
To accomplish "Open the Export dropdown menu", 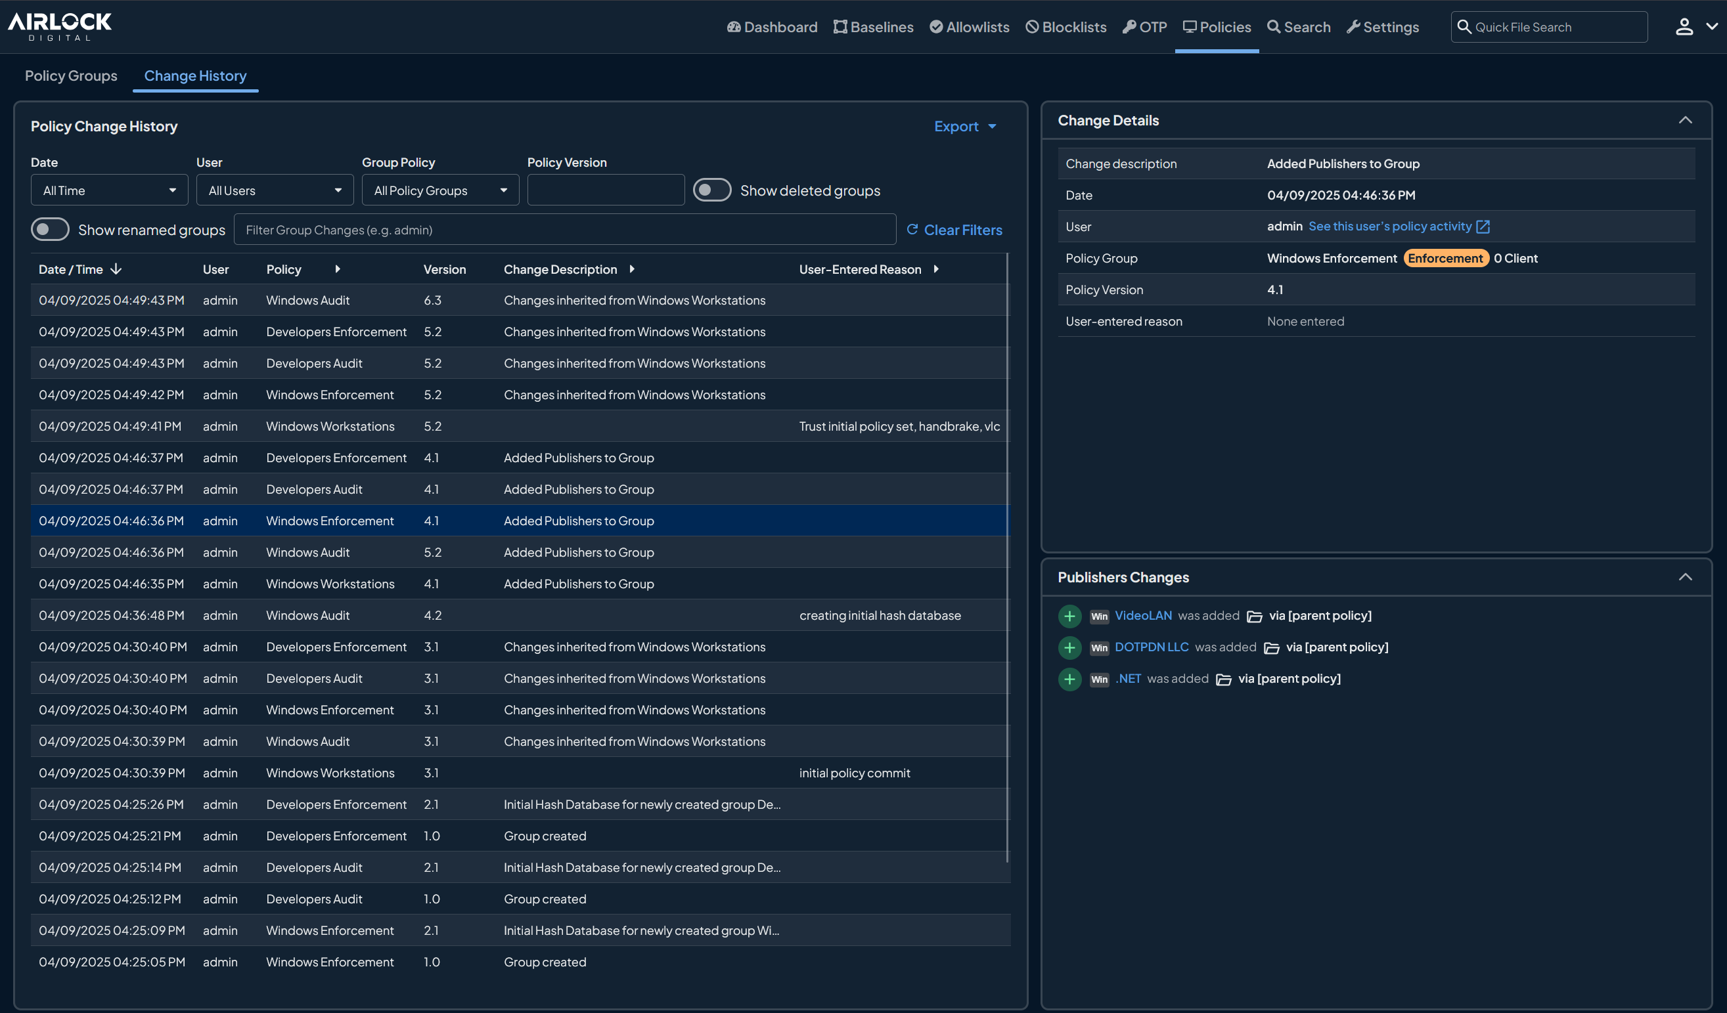I will point(965,126).
